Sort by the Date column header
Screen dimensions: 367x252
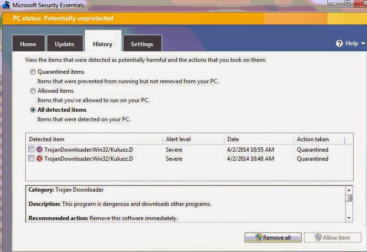click(259, 139)
